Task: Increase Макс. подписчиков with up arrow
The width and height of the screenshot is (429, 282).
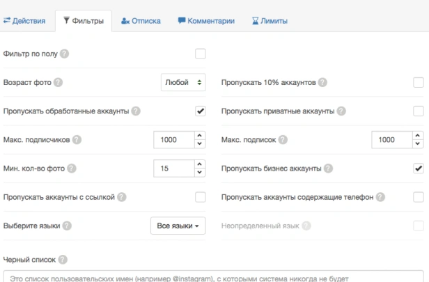Action: coord(200,135)
